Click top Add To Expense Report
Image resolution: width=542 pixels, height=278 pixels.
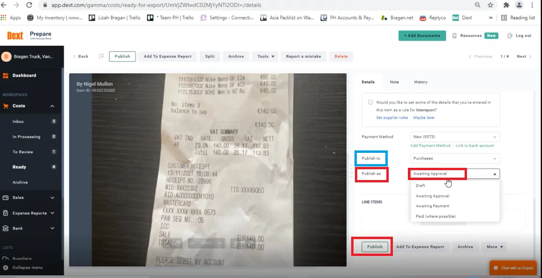[168, 56]
